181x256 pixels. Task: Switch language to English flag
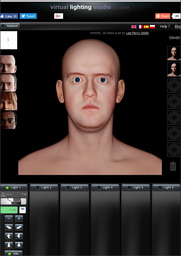pyautogui.click(x=134, y=27)
